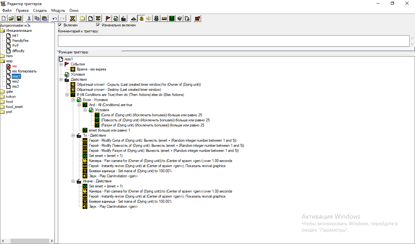
Task: Select the 'kokon' folder
Action: click(x=11, y=97)
